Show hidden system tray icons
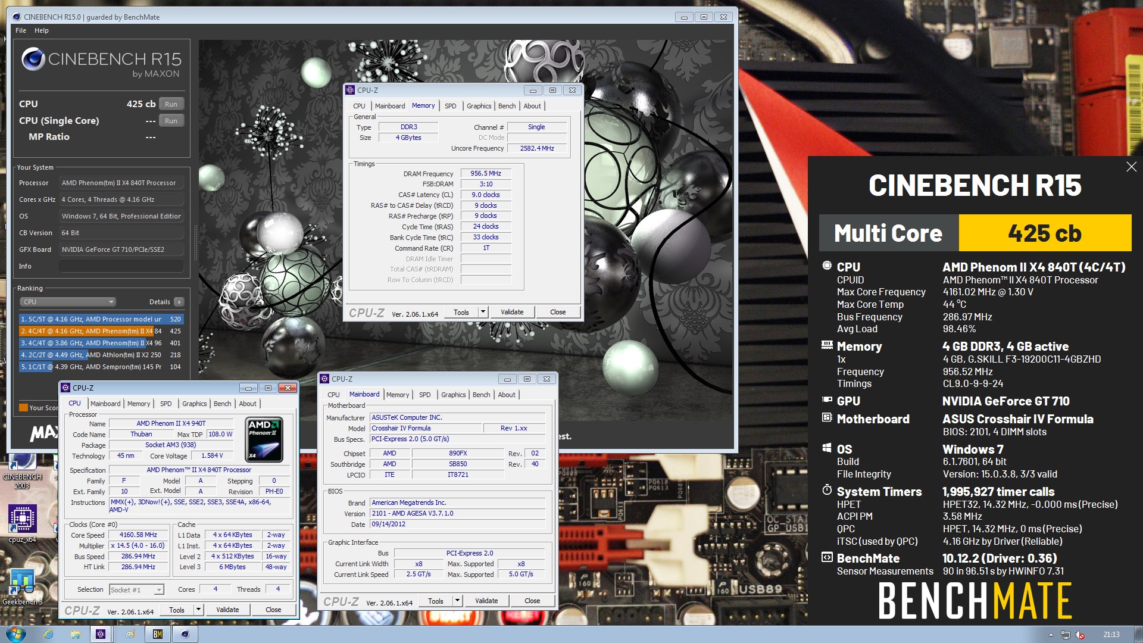The height and width of the screenshot is (643, 1143). click(x=1051, y=635)
